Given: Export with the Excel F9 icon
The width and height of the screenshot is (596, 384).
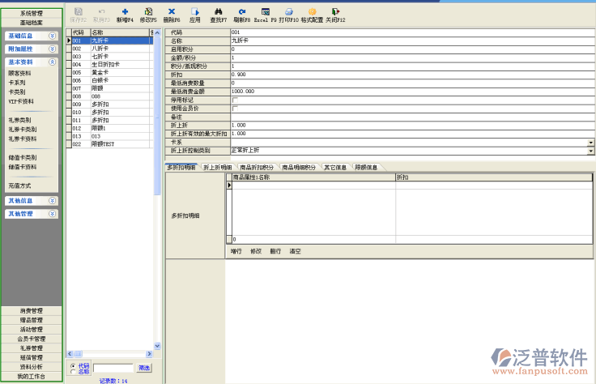Looking at the screenshot, I should click(266, 11).
